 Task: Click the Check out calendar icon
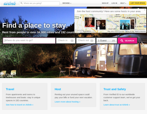[x=92, y=41]
